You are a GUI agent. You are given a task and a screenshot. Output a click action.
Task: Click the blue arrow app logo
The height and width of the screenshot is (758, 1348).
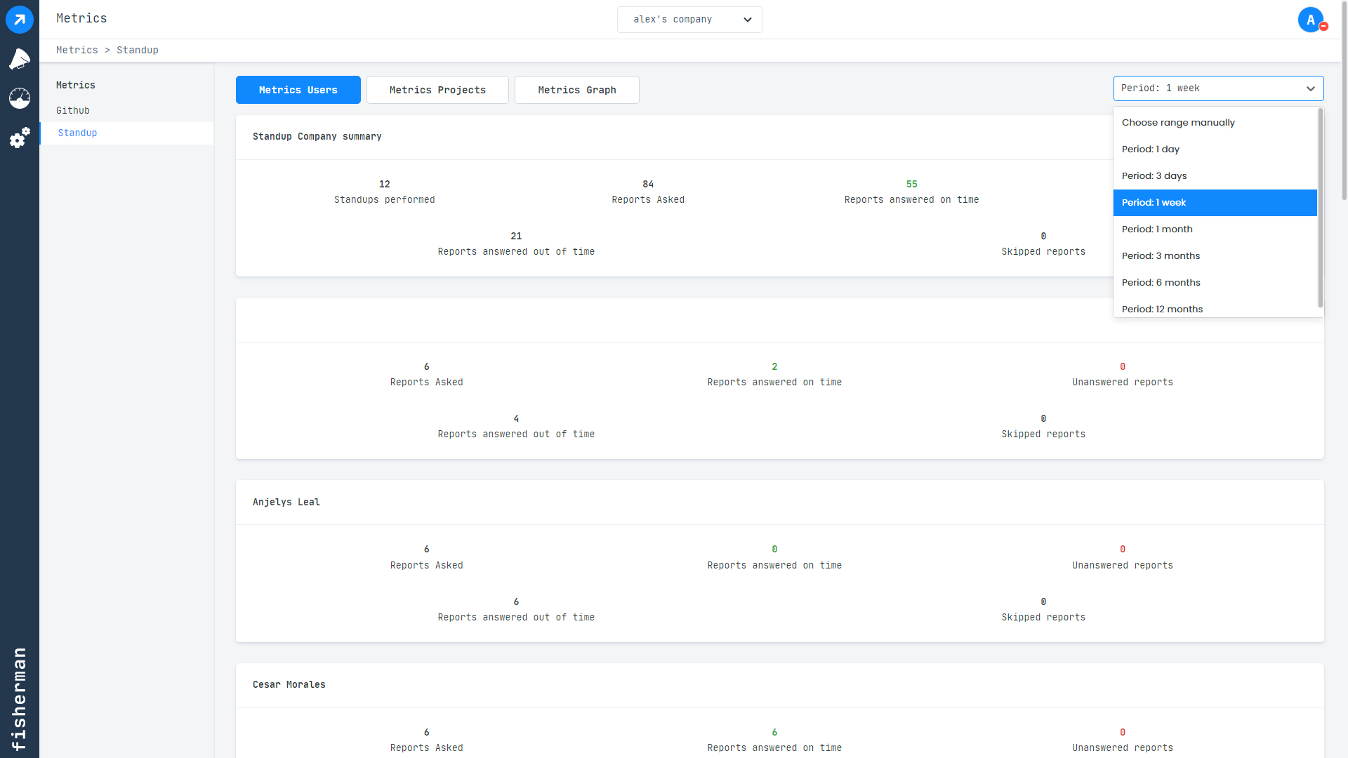(x=19, y=19)
